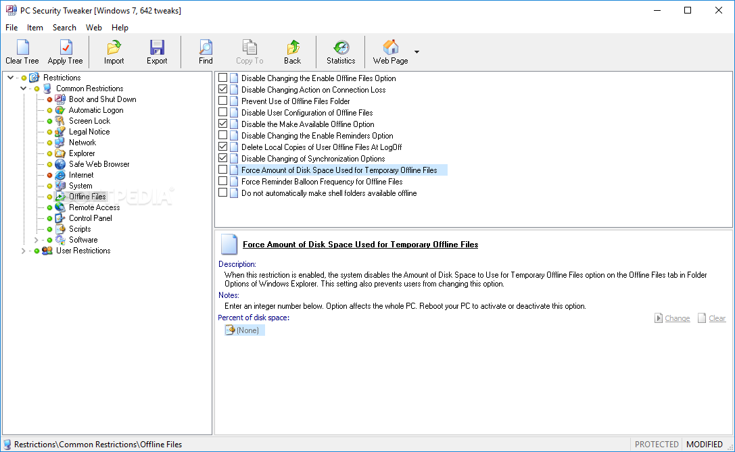The height and width of the screenshot is (452, 735).
Task: Uncheck Delete Local Copies At LogOff
Action: pos(223,147)
